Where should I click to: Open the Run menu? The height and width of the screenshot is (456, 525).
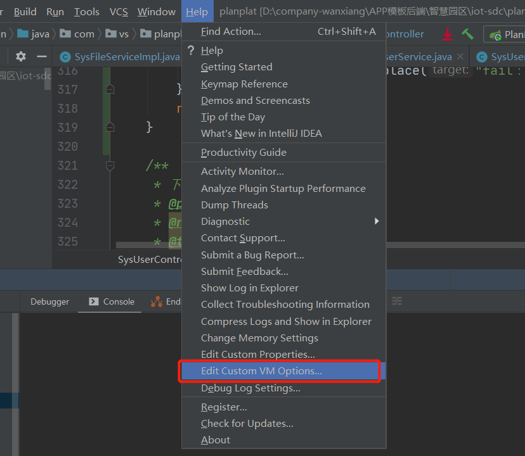pos(55,11)
